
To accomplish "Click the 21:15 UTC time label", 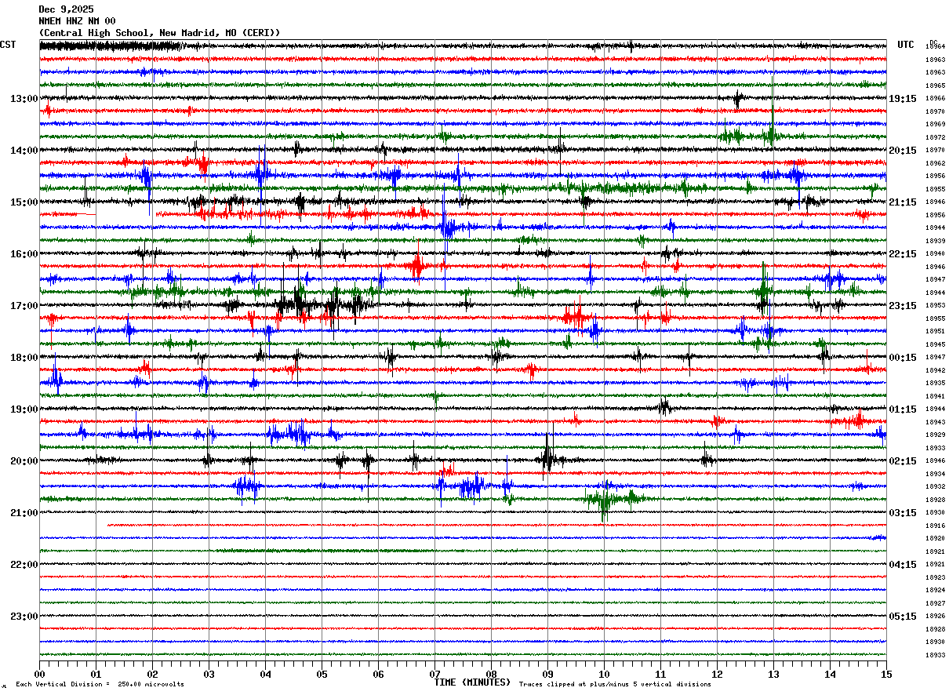I will (902, 202).
